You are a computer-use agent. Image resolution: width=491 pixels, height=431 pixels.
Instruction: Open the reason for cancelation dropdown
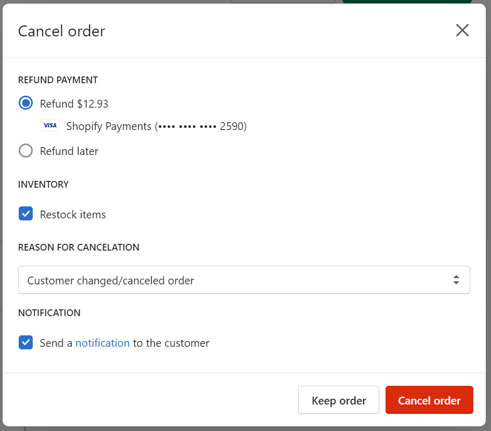244,280
